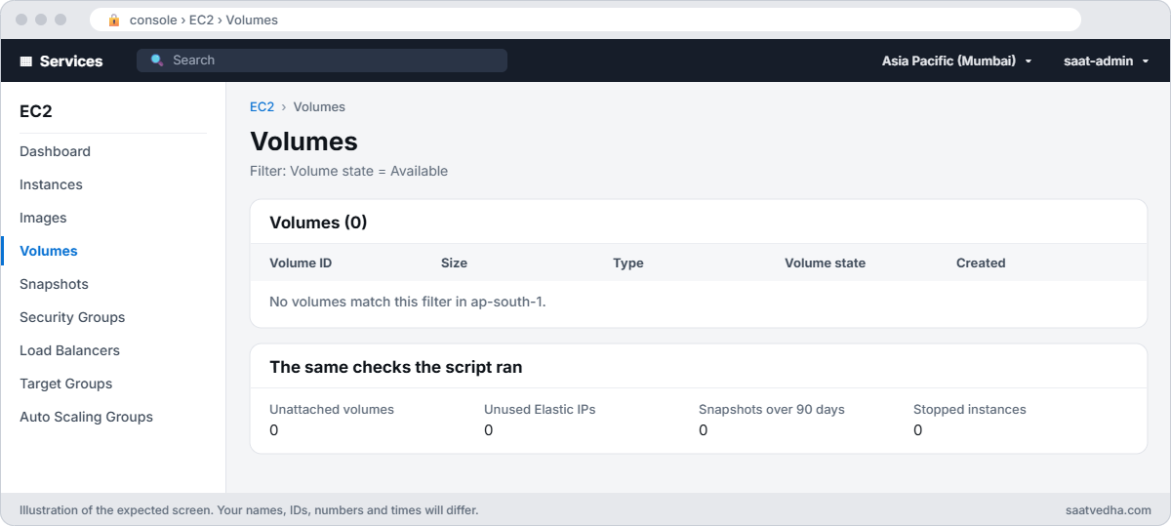Open Instances in the sidebar
1171x526 pixels.
[51, 184]
